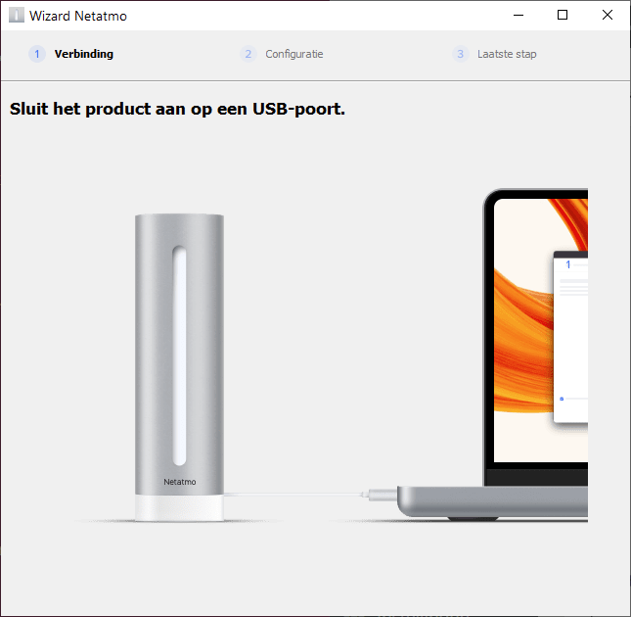Select the step 2 circle icon

coord(248,54)
